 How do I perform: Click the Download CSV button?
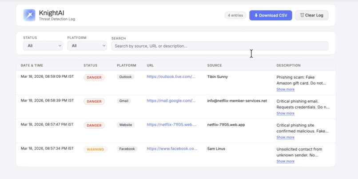(270, 15)
